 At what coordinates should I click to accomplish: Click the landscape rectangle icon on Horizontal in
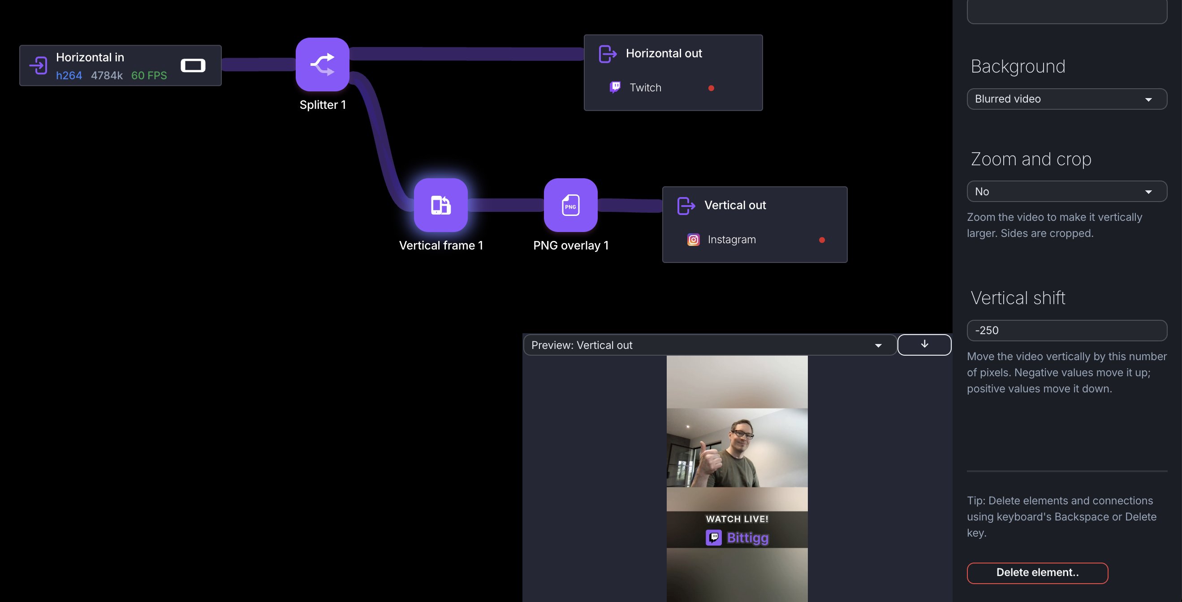point(193,65)
